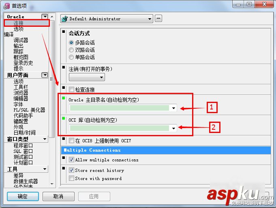Open the 注销(有打开的事务) dropdown
This screenshot has width=276, height=208.
tap(87, 77)
